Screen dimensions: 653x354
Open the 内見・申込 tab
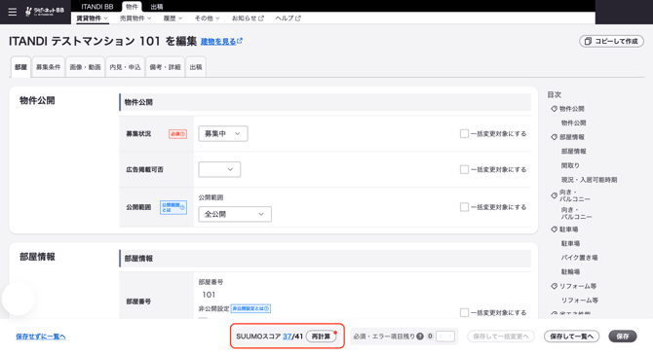[125, 67]
